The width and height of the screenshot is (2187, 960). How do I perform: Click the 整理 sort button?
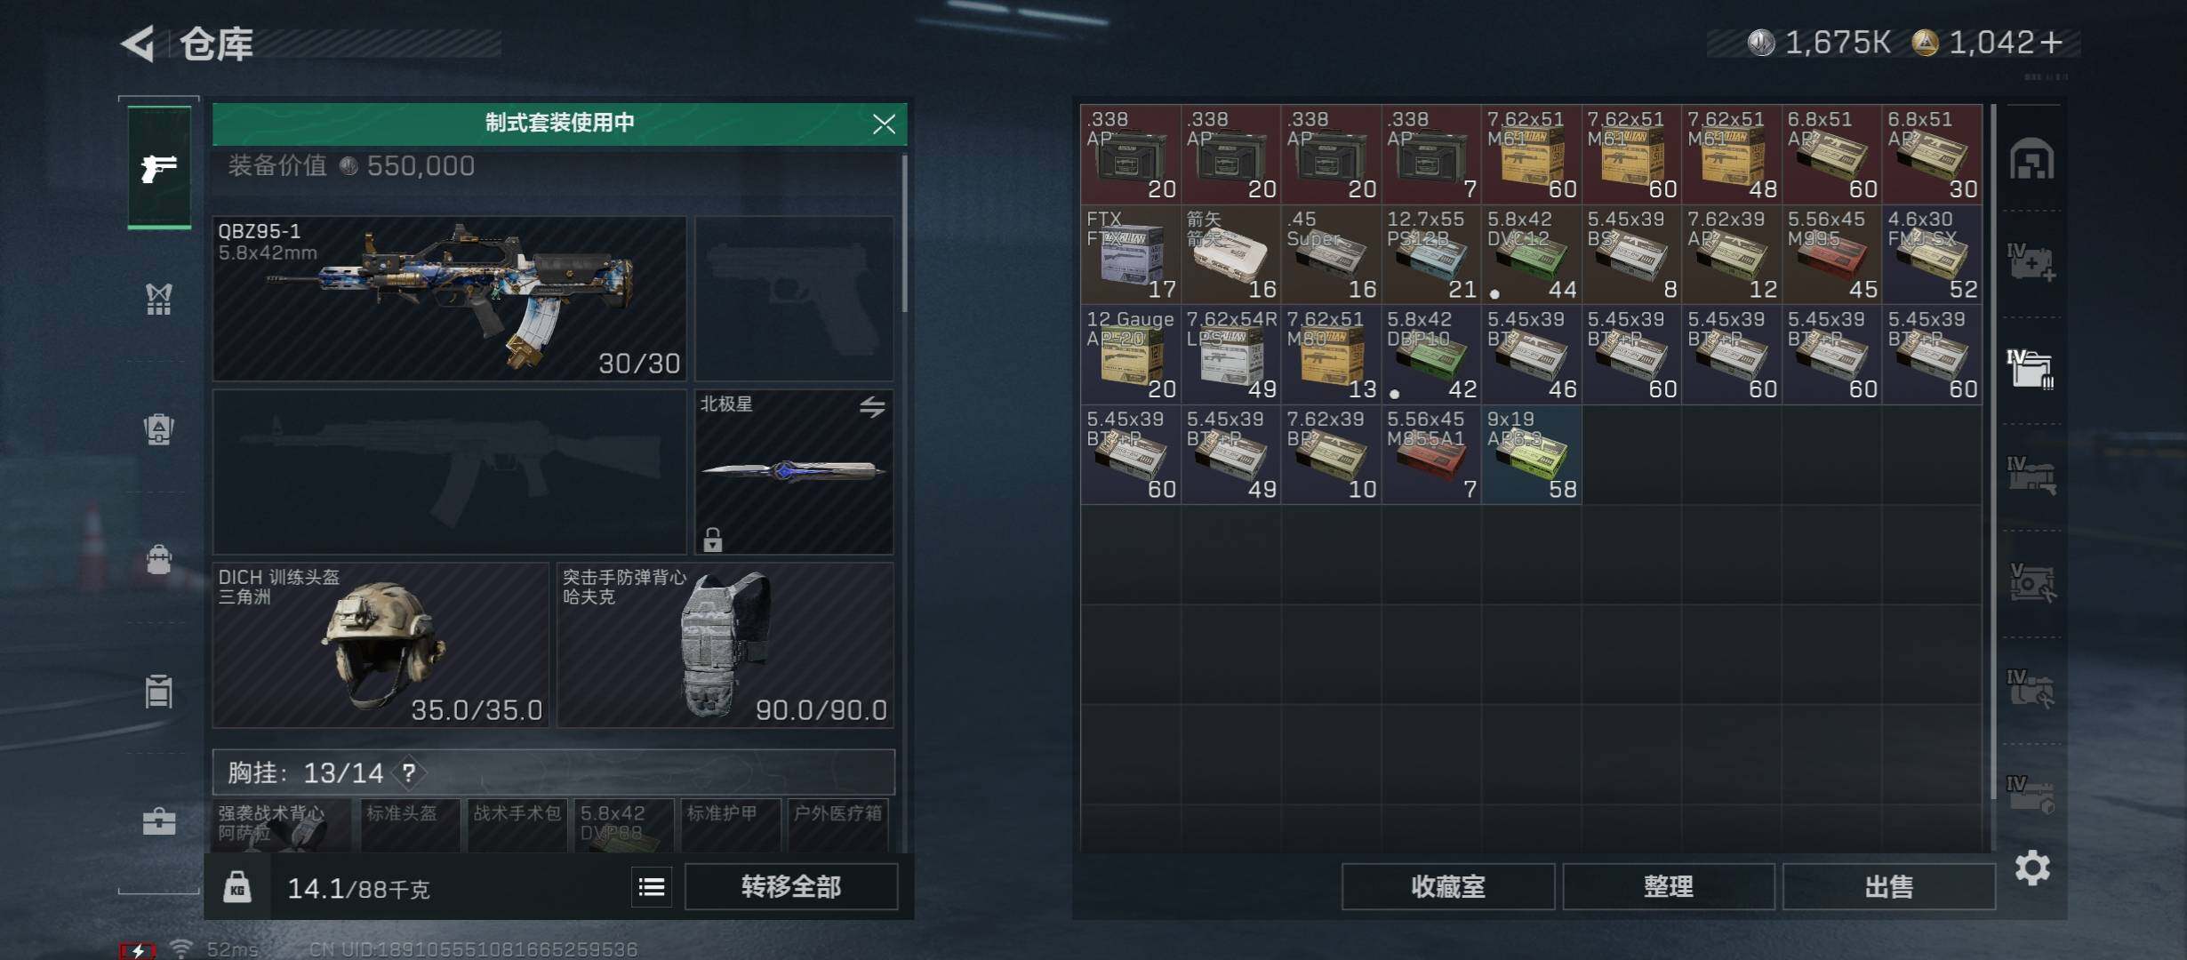click(x=1669, y=887)
